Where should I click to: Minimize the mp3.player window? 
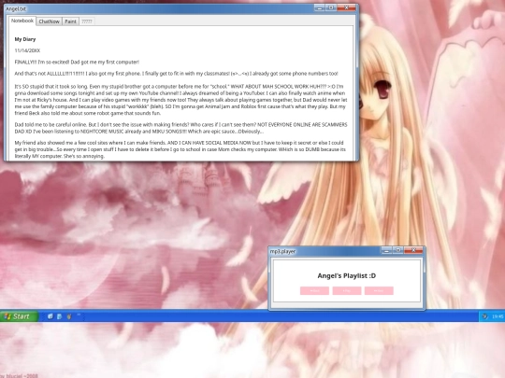[x=386, y=250]
